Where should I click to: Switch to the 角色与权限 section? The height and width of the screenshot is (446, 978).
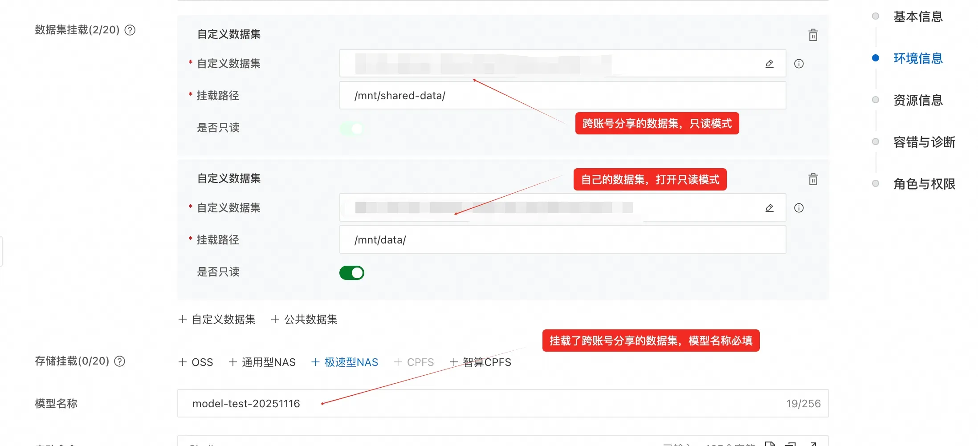tap(924, 184)
